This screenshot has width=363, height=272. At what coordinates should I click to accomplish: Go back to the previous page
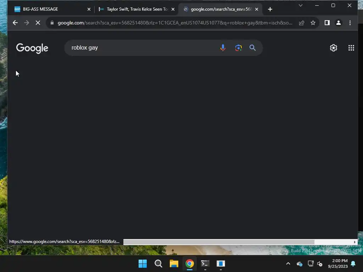click(x=15, y=23)
